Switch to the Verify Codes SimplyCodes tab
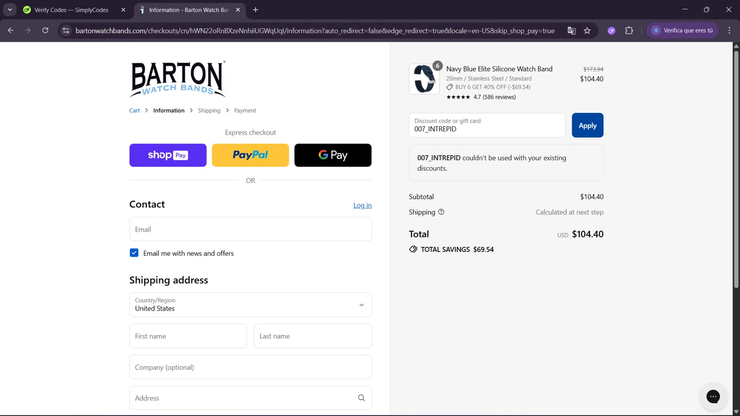Screen dimensions: 740x416 (72, 10)
